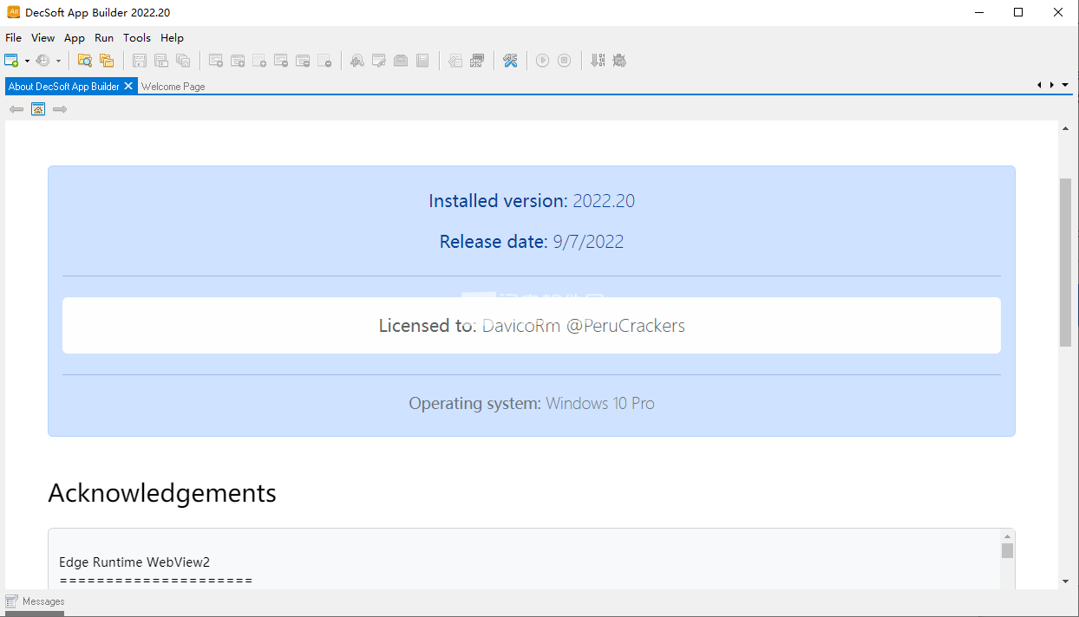Open the App menu

coord(75,38)
